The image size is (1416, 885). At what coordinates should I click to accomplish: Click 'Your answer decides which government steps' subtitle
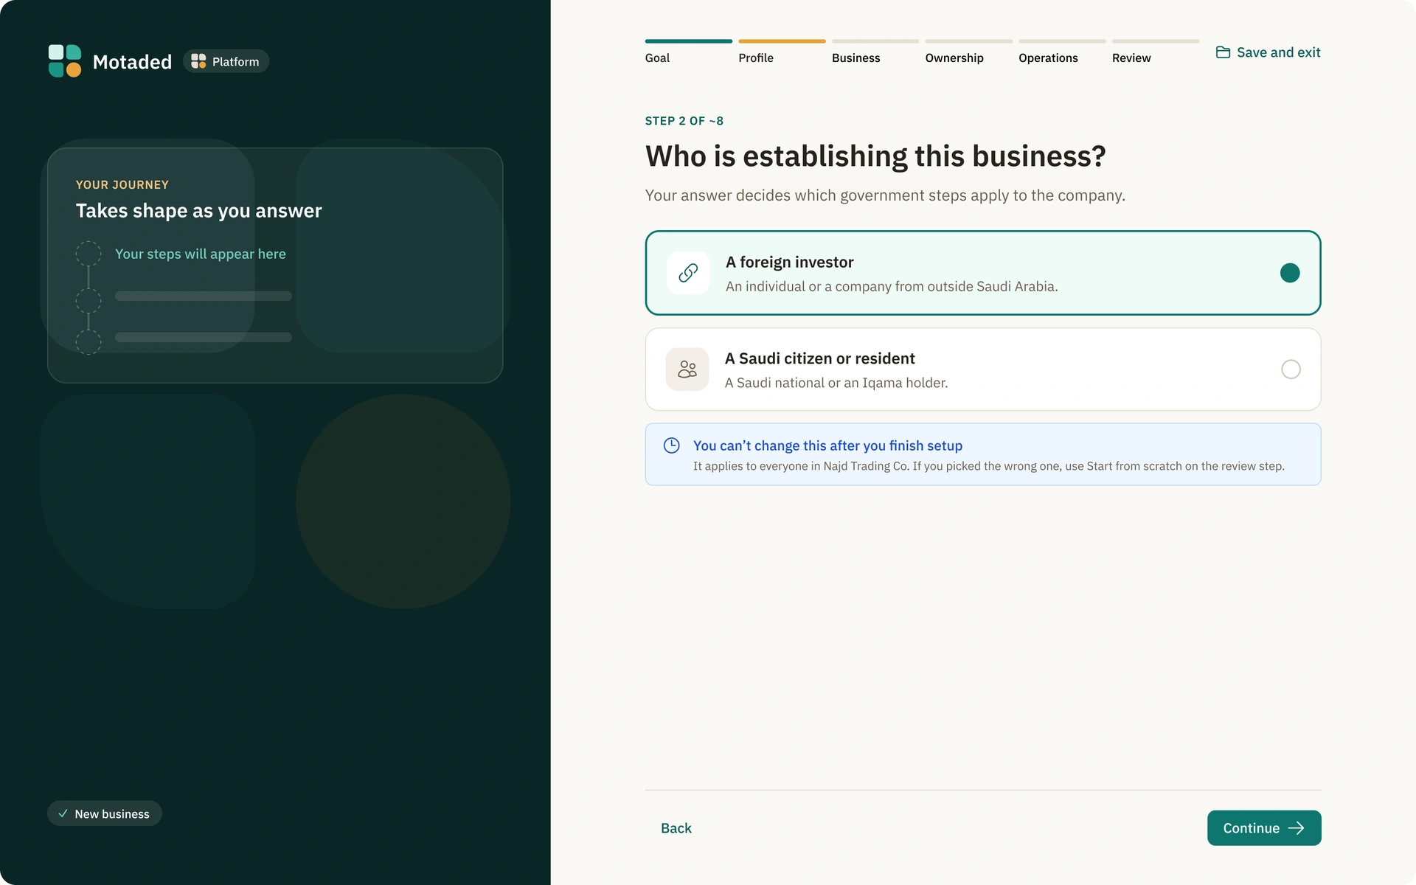pyautogui.click(x=885, y=195)
